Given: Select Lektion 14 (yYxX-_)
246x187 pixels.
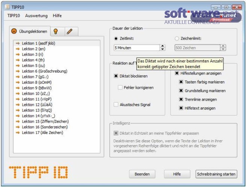Looking at the screenshot, I should (x=57, y=116).
